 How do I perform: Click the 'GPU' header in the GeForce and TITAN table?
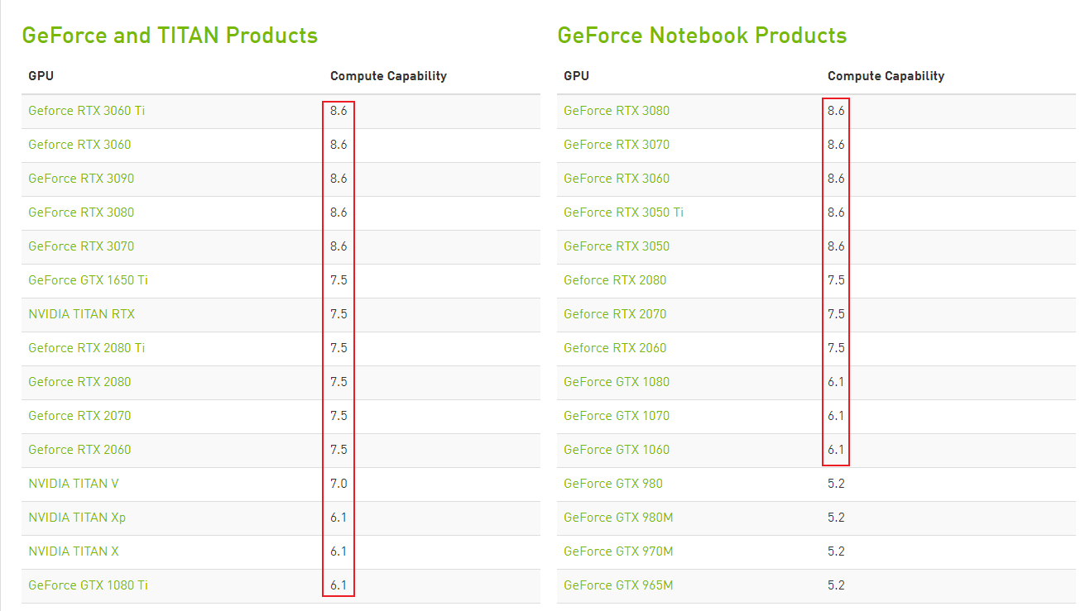pos(41,76)
